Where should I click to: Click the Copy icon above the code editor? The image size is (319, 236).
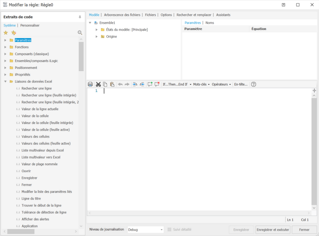105,84
